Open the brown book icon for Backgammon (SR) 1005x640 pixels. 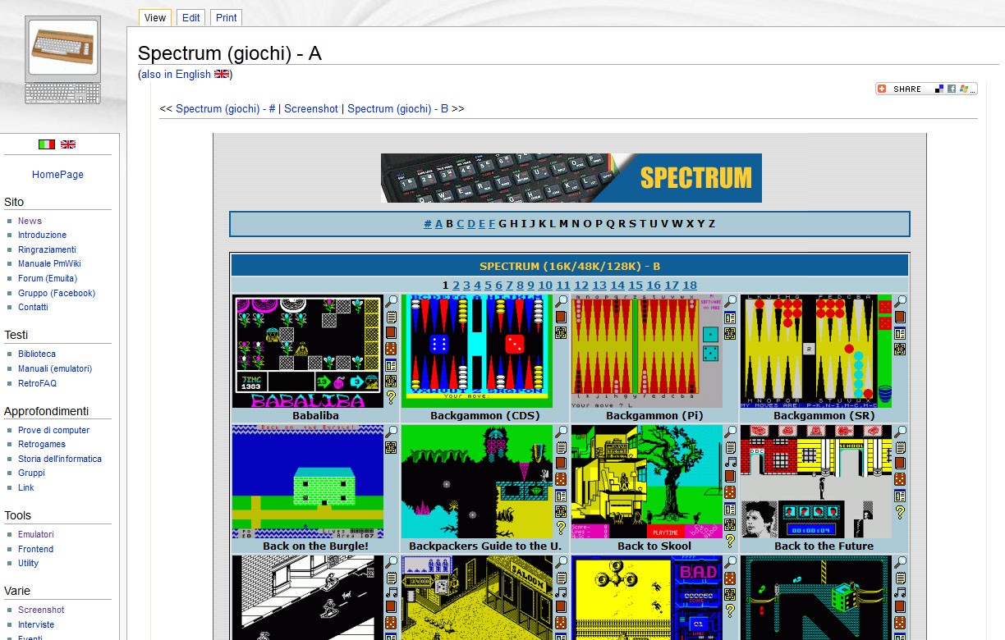tap(900, 317)
